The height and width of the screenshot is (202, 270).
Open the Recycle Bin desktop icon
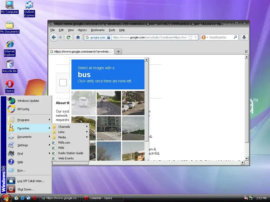click(10, 66)
